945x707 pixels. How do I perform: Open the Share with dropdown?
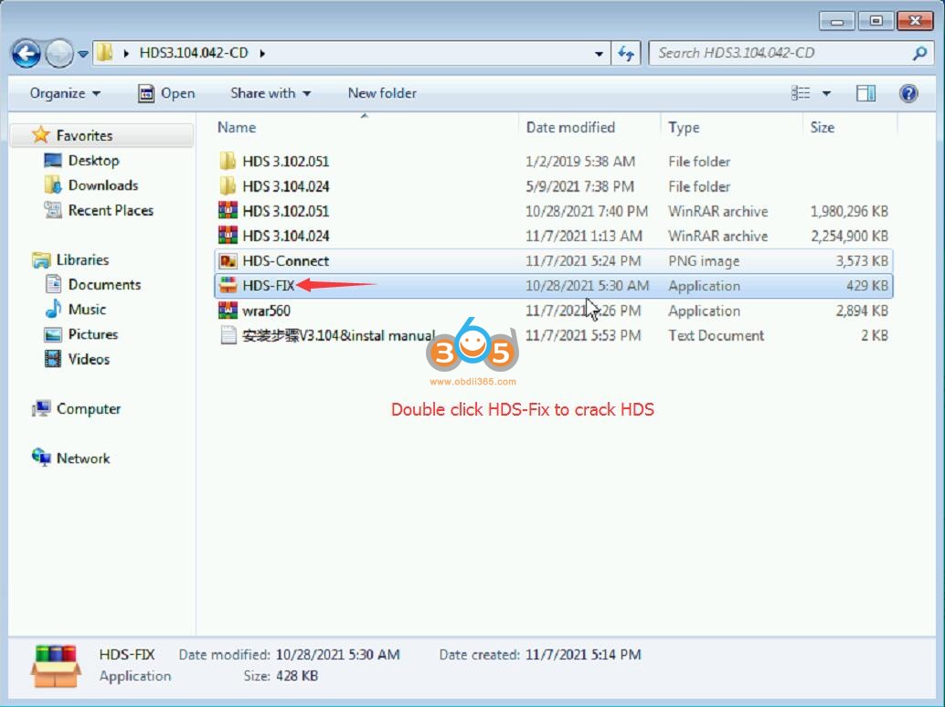271,93
